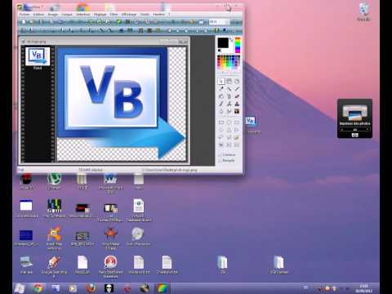The image size is (392, 294).
Task: Click the file path in status bar
Action: click(x=169, y=170)
